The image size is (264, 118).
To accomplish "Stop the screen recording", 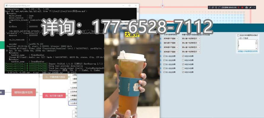I will [242, 8].
